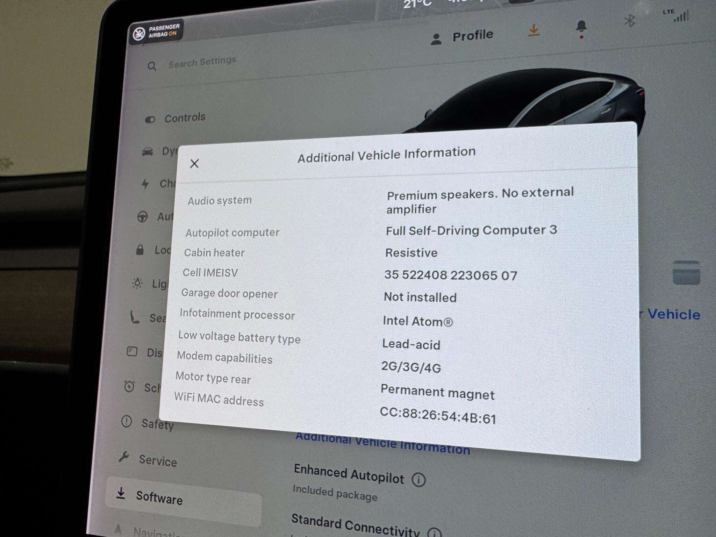
Task: Open the Controls settings menu
Action: [176, 118]
